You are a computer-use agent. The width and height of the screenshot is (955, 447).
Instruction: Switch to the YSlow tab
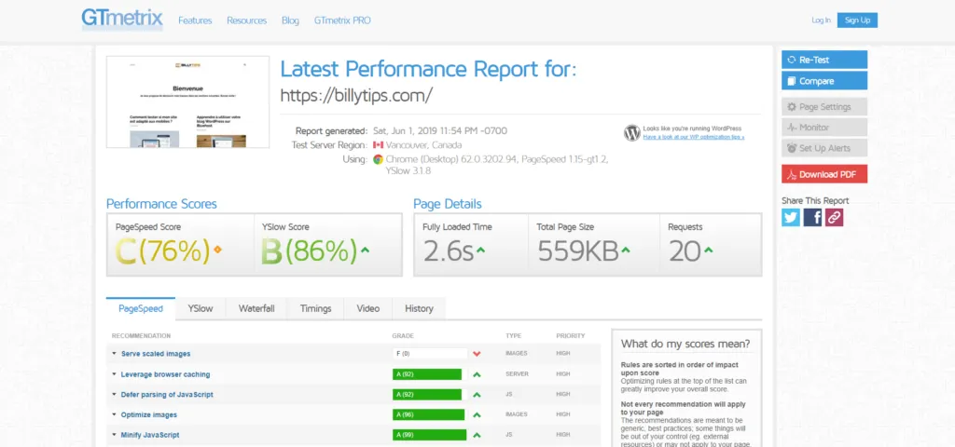pyautogui.click(x=201, y=309)
